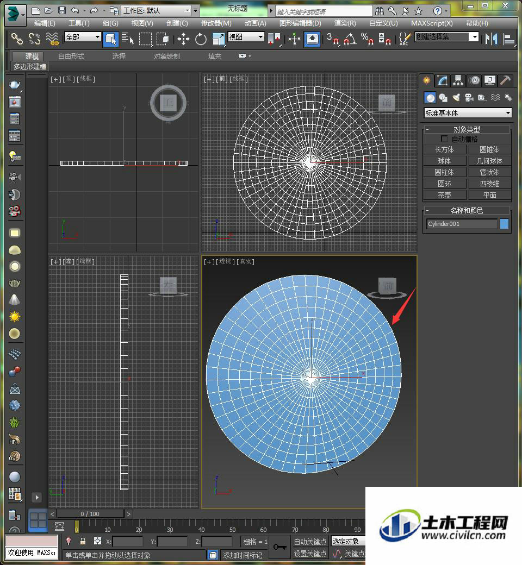The height and width of the screenshot is (565, 522).
Task: Click the '自动关键点' auto key button
Action: pyautogui.click(x=310, y=541)
